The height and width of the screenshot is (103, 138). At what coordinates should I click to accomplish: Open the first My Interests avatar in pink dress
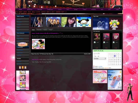pyautogui.click(x=97, y=36)
